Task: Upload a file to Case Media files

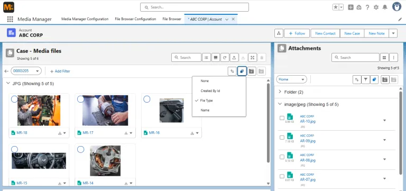Action: 234,58
